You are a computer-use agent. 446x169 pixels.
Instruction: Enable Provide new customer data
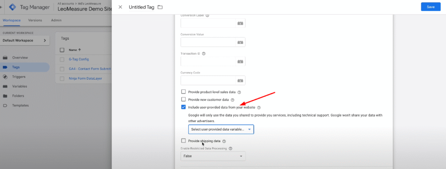pos(183,100)
